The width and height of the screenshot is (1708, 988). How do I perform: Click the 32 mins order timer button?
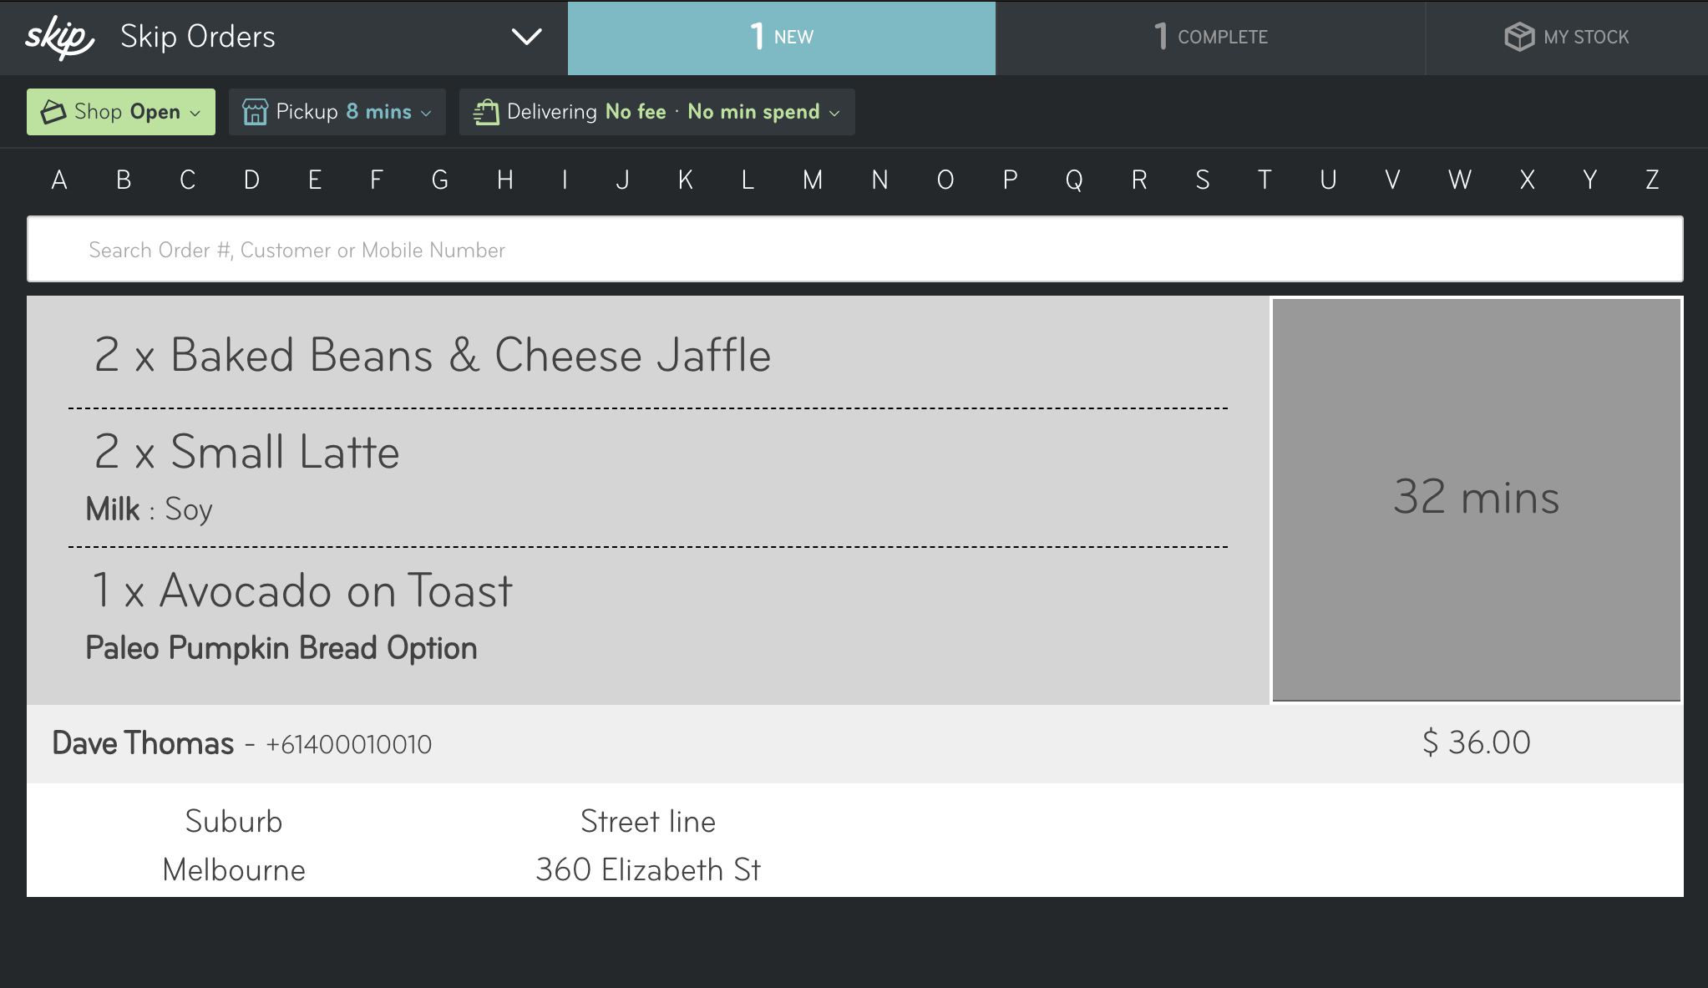click(x=1477, y=499)
